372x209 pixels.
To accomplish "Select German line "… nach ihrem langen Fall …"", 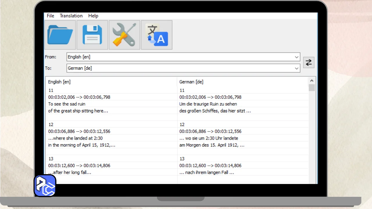I will (x=207, y=172).
